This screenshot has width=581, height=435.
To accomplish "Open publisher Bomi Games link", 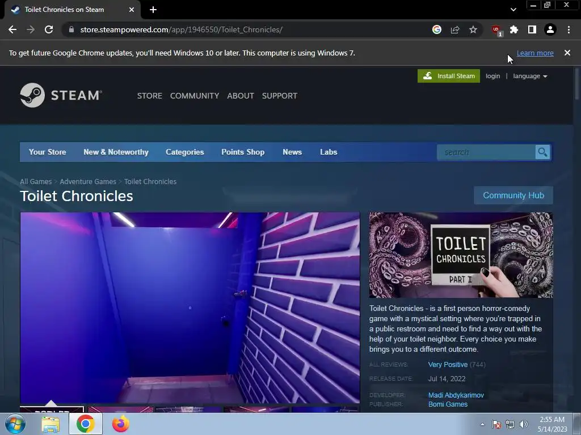I will click(x=448, y=404).
